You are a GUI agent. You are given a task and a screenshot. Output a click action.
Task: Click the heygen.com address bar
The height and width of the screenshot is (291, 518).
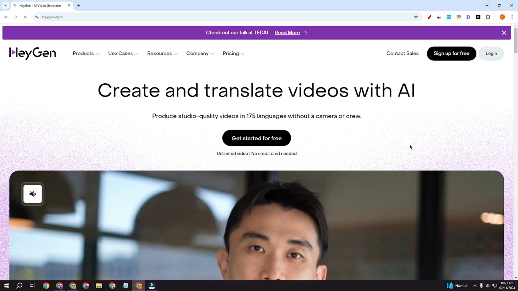(x=227, y=17)
